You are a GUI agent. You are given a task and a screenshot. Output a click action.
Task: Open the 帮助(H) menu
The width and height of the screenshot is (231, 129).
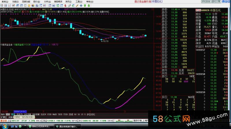point(90,2)
